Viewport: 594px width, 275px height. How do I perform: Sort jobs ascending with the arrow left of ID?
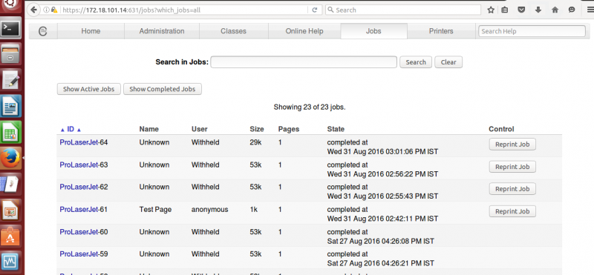[x=62, y=130]
